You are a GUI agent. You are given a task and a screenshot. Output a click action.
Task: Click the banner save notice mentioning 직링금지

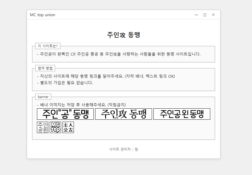[x=81, y=105]
